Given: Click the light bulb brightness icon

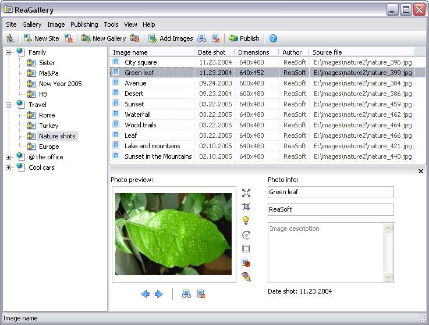Looking at the screenshot, I should [246, 220].
